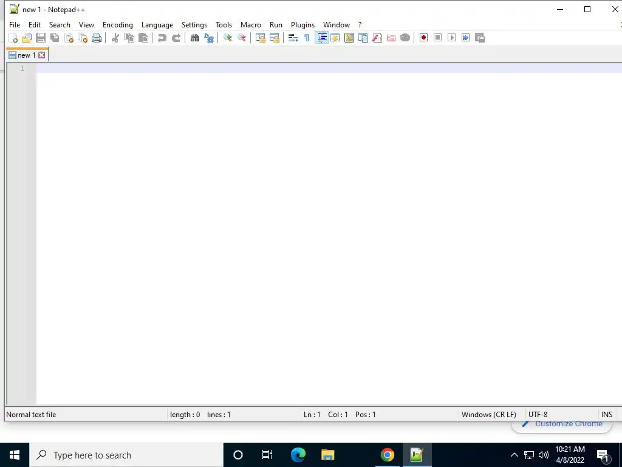
Task: Click the "Type here to search" taskbar box
Action: click(126, 455)
